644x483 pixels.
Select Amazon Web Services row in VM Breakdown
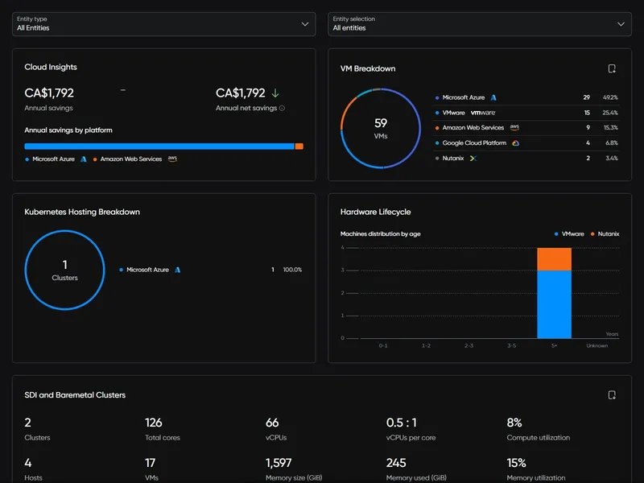(x=526, y=128)
